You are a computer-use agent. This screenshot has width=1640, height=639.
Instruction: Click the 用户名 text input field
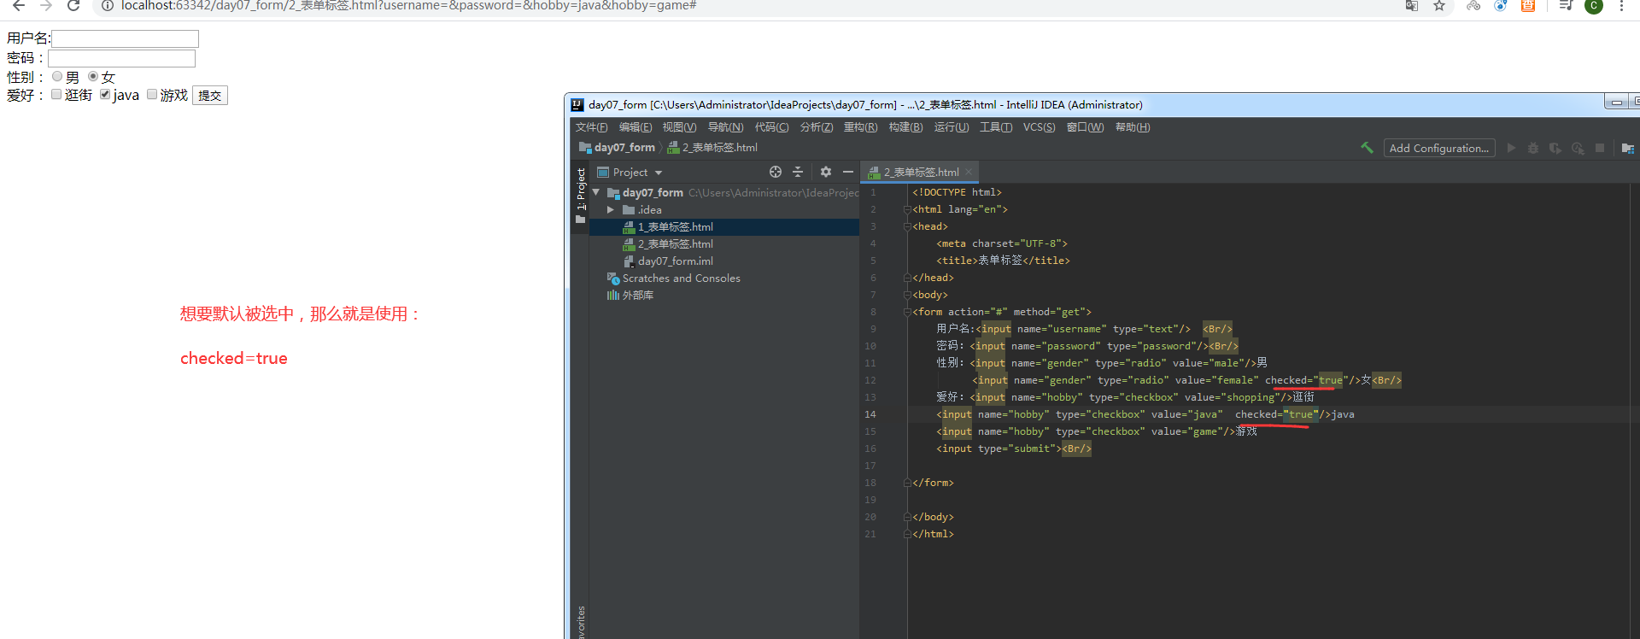point(125,39)
